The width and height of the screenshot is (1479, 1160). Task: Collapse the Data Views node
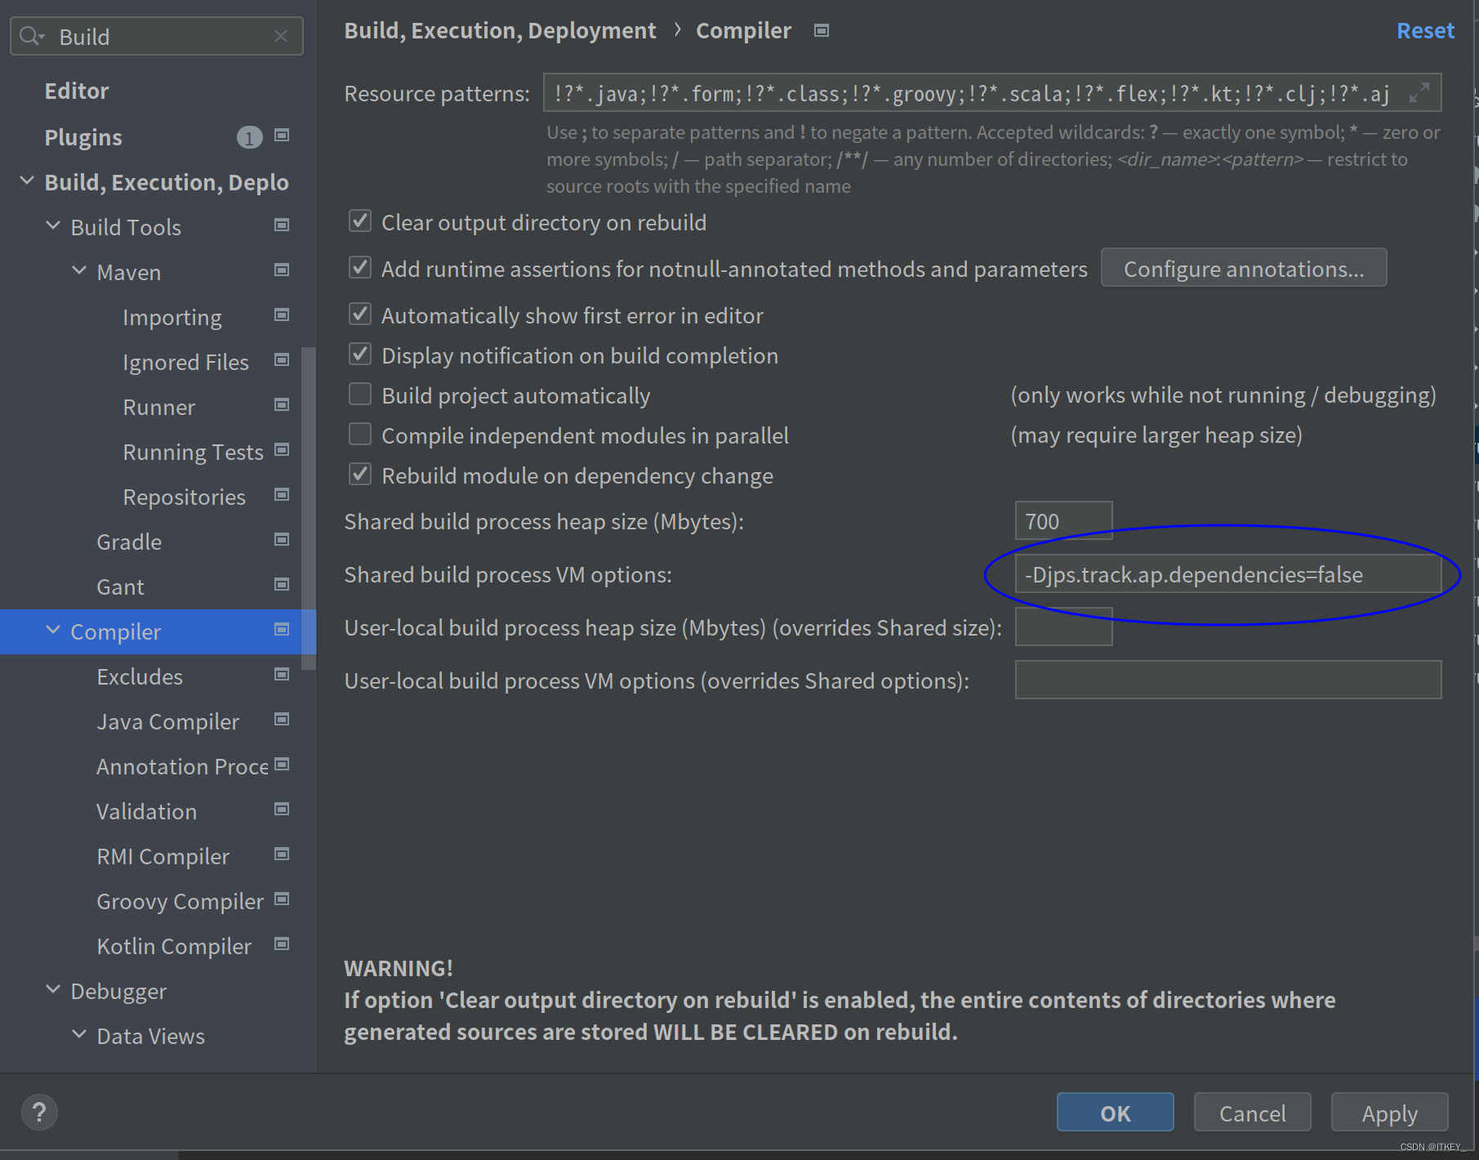coord(79,1034)
